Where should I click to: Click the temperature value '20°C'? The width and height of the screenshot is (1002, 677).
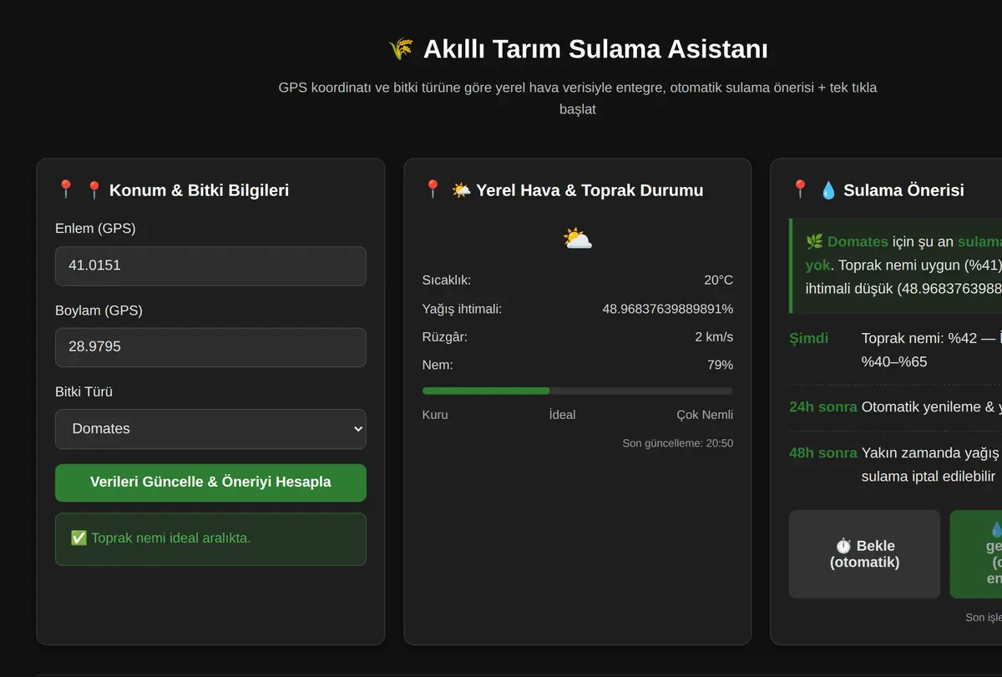[x=718, y=280]
